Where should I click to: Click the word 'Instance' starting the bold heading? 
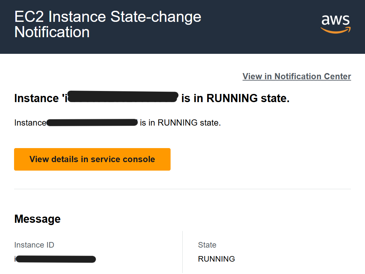[x=37, y=98]
